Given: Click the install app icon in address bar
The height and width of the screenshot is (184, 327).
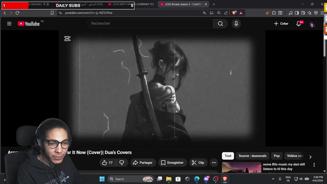Looking at the screenshot, I should click(x=212, y=13).
